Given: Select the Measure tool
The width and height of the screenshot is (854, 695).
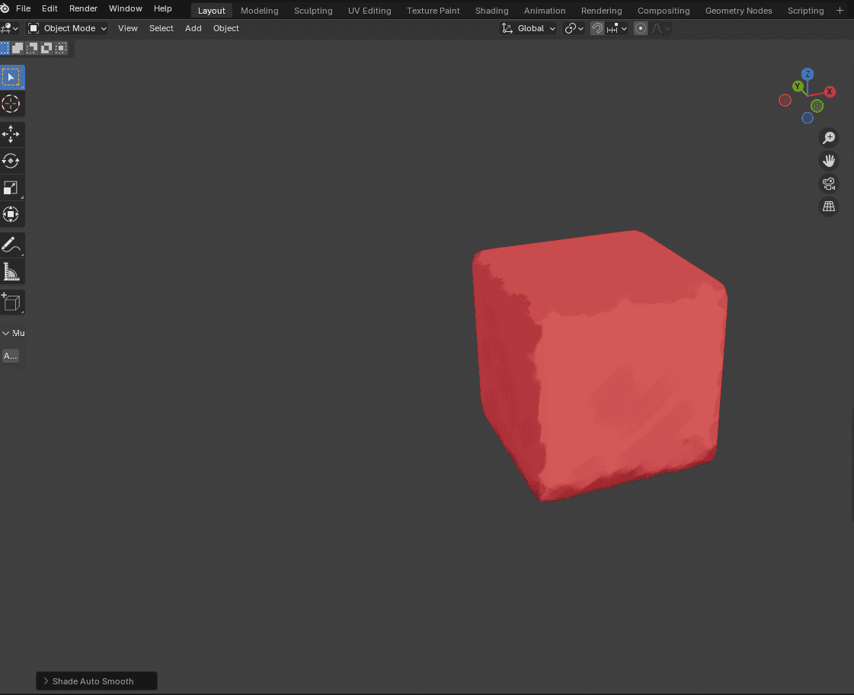Looking at the screenshot, I should [x=11, y=272].
